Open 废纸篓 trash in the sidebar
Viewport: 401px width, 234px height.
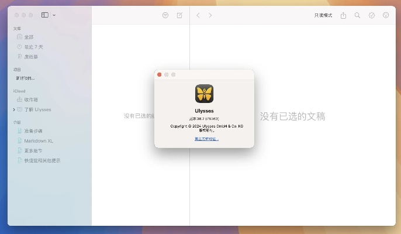[x=27, y=57]
